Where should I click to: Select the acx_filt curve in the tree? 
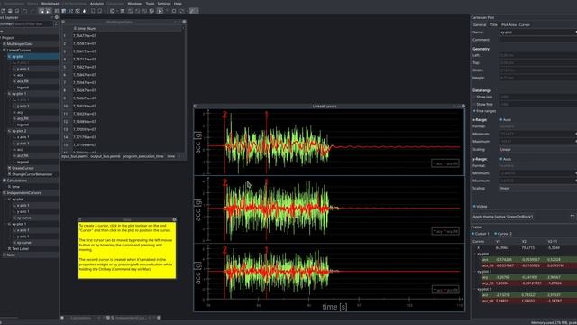(x=23, y=81)
